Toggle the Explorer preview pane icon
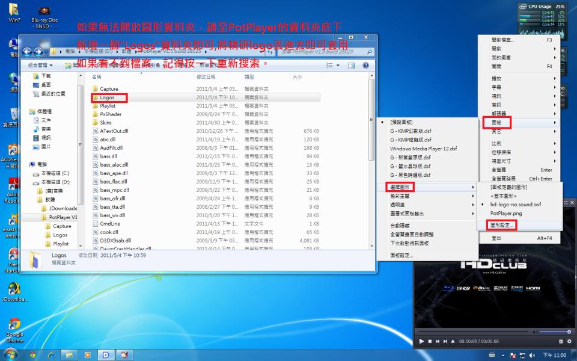This screenshot has height=361, width=577. 352,65
